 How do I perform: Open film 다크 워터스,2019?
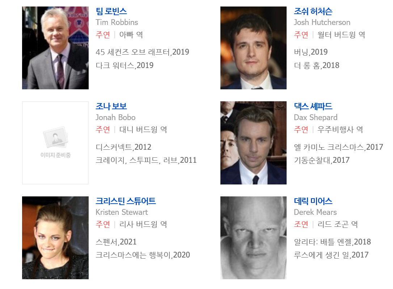[124, 65]
